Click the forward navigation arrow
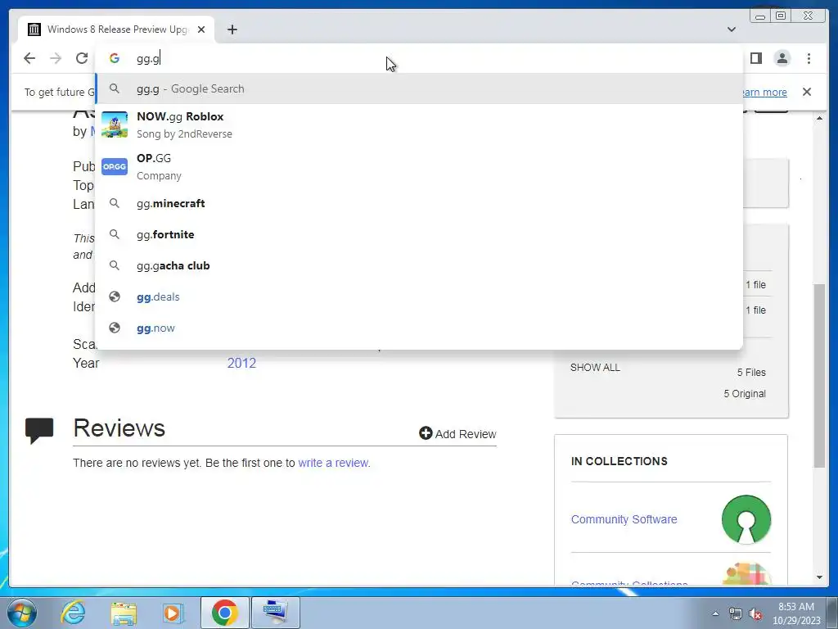 [x=56, y=58]
